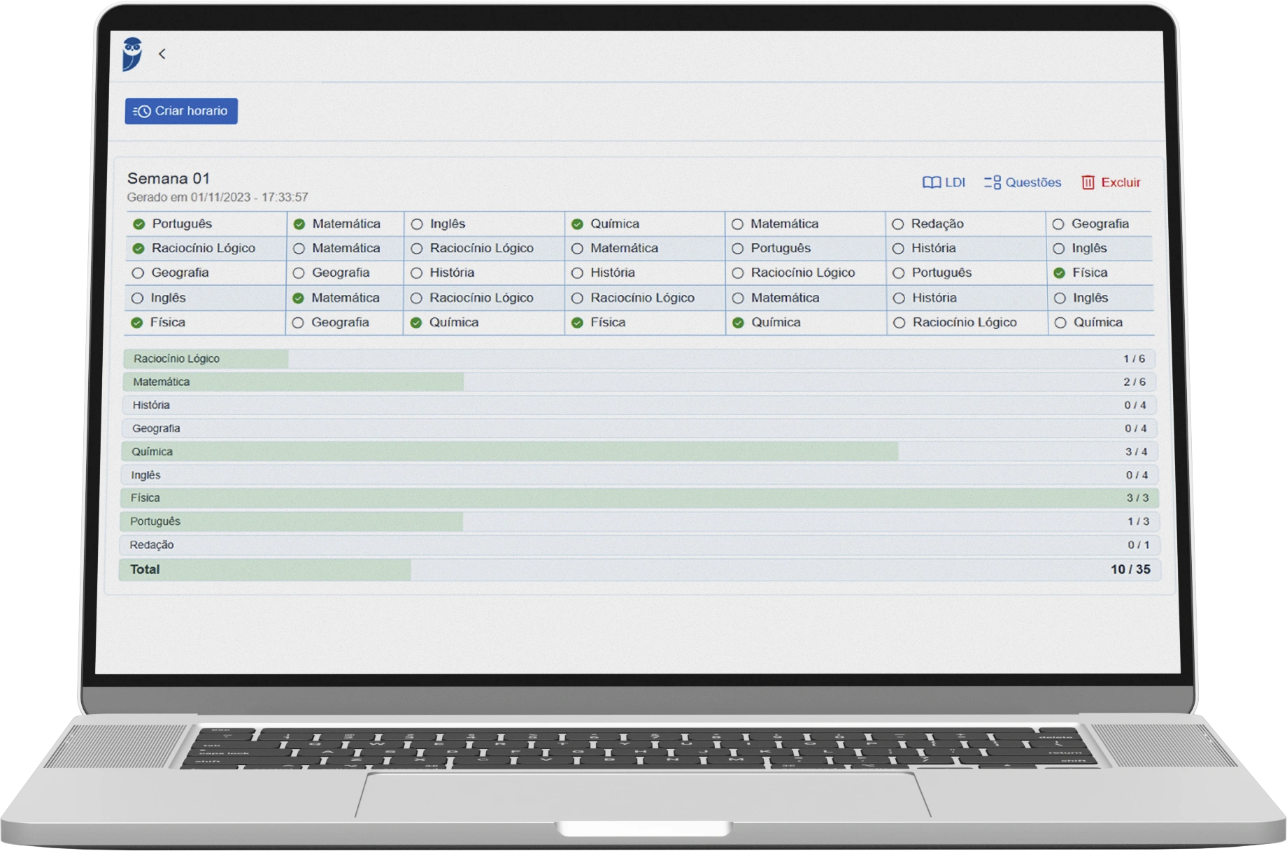
Task: Click the green check beside Física in last column
Action: (x=1059, y=273)
